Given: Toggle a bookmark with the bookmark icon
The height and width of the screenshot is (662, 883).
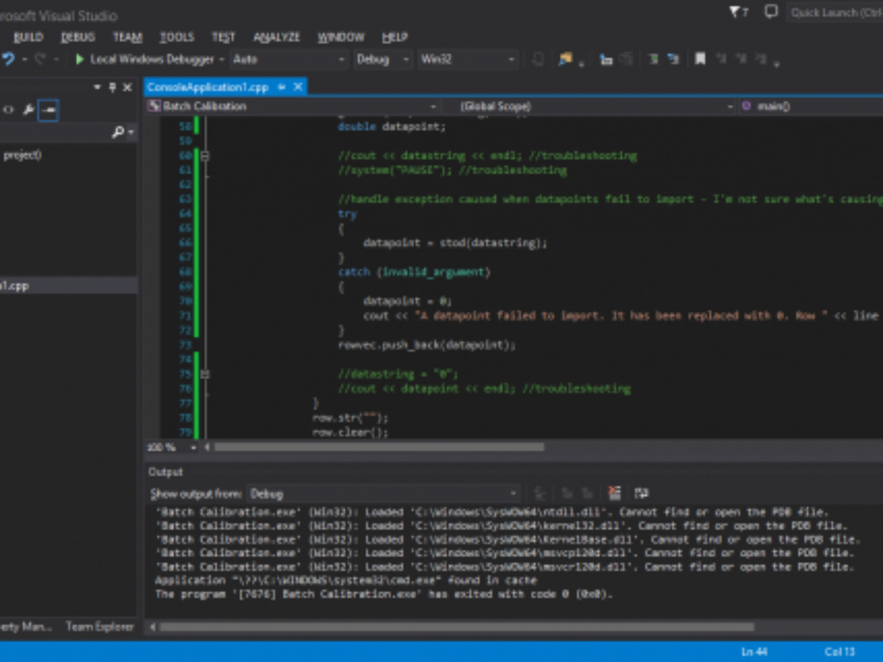Looking at the screenshot, I should [700, 59].
